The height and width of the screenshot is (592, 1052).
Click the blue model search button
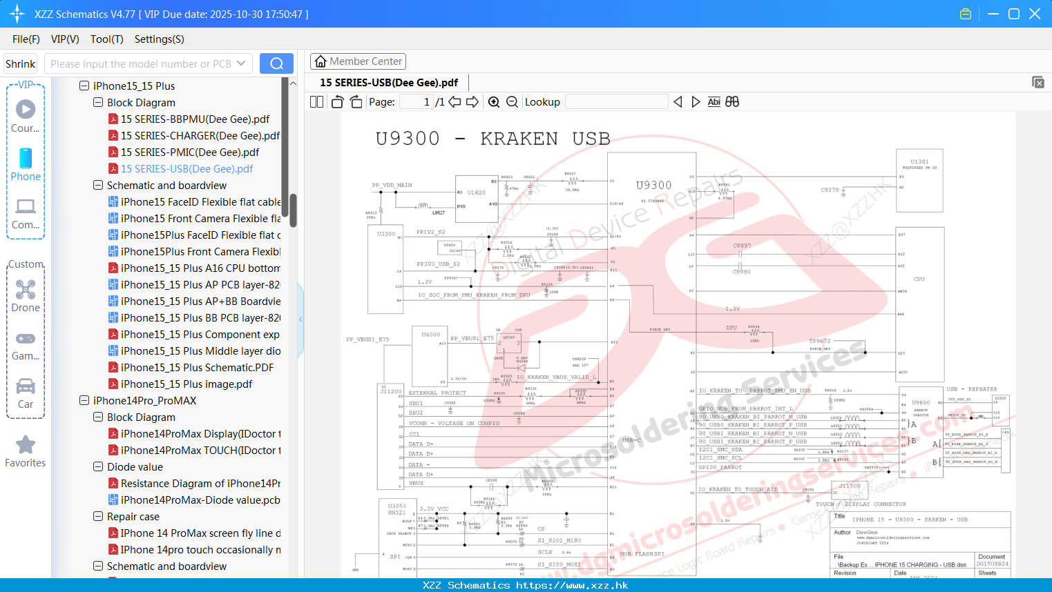[276, 63]
